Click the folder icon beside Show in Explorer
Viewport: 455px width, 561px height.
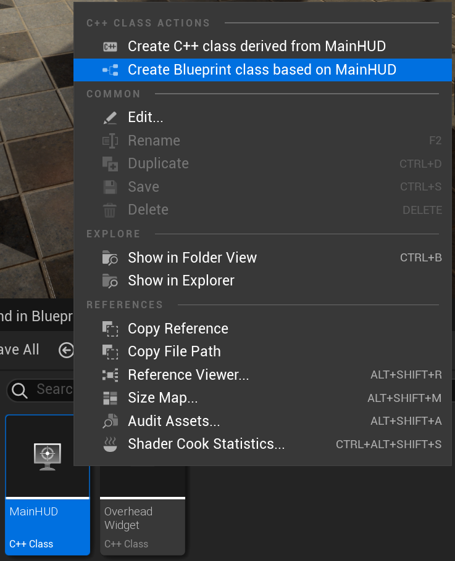pos(110,281)
